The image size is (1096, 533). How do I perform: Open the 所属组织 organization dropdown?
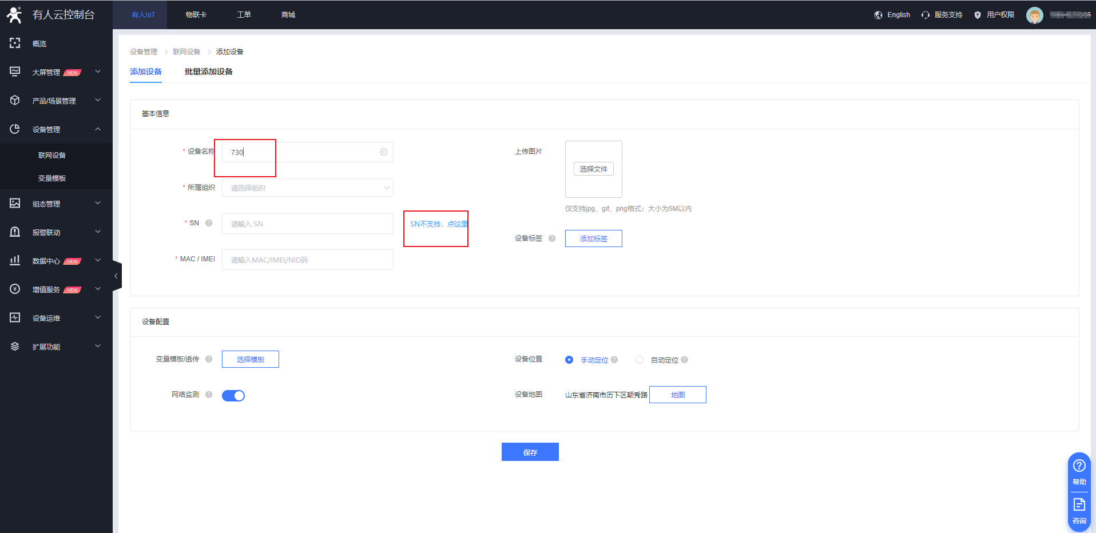[x=307, y=188]
